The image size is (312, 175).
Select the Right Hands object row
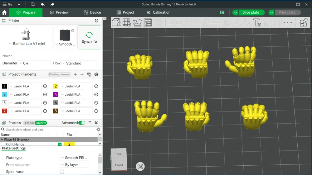(x=49, y=144)
